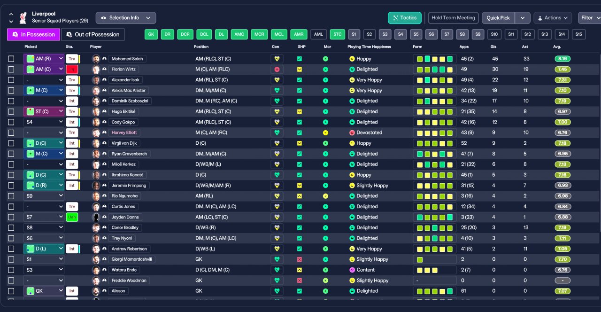Tick the checkbox for Mohamed Salah

[11, 59]
